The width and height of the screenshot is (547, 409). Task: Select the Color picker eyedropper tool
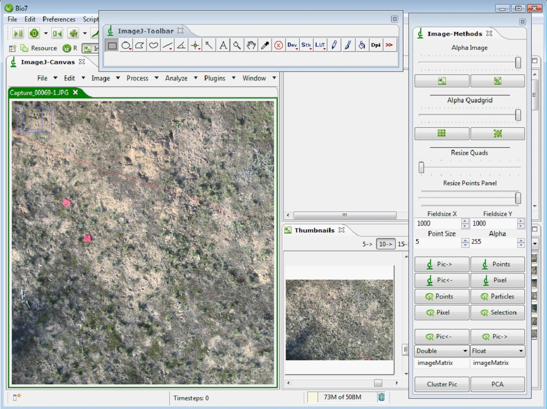[265, 45]
